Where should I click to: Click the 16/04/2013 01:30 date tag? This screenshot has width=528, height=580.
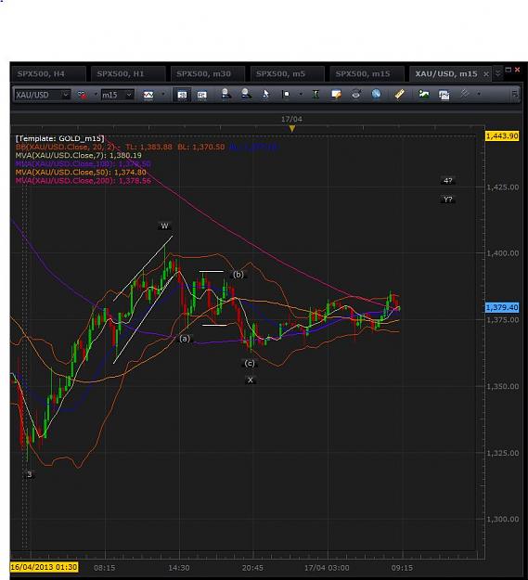click(44, 567)
